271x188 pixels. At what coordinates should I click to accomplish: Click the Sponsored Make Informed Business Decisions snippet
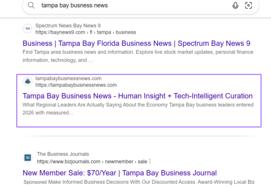pyautogui.click(x=139, y=182)
